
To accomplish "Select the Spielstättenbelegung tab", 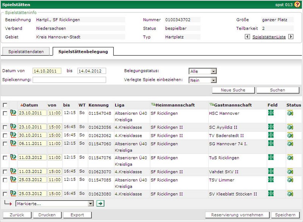I will click(x=83, y=52).
